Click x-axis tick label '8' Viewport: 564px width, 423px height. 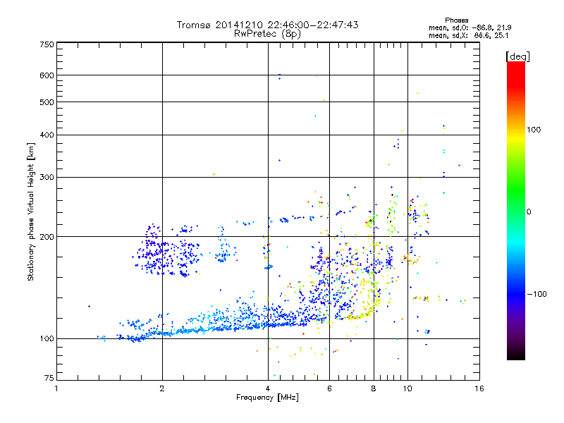point(374,388)
